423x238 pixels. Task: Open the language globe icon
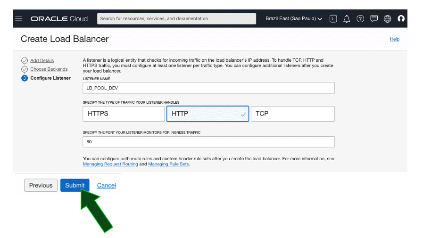point(388,19)
